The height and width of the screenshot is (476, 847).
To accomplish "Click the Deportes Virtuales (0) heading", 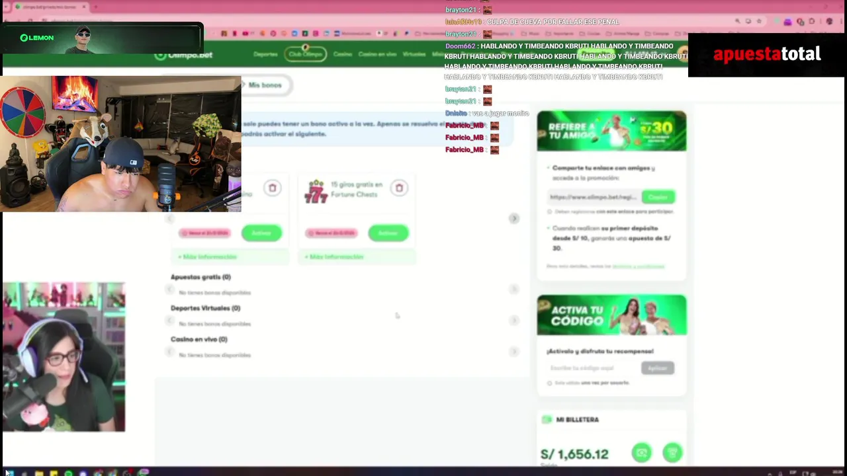I will click(x=205, y=308).
